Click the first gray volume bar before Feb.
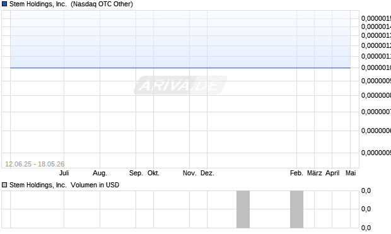 [243, 209]
